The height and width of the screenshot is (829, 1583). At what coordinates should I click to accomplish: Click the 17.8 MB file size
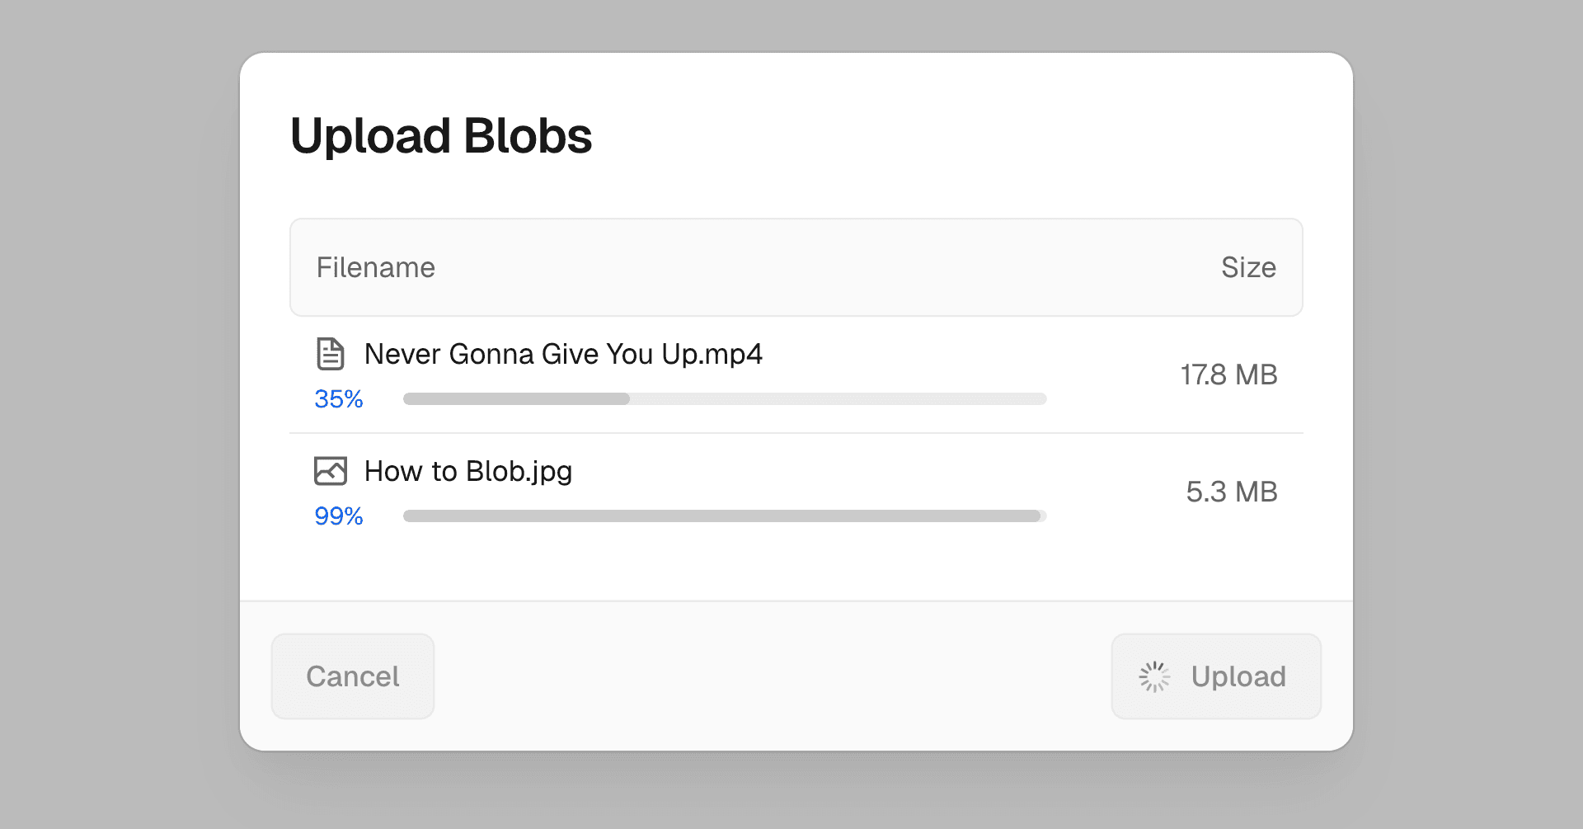pyautogui.click(x=1228, y=374)
